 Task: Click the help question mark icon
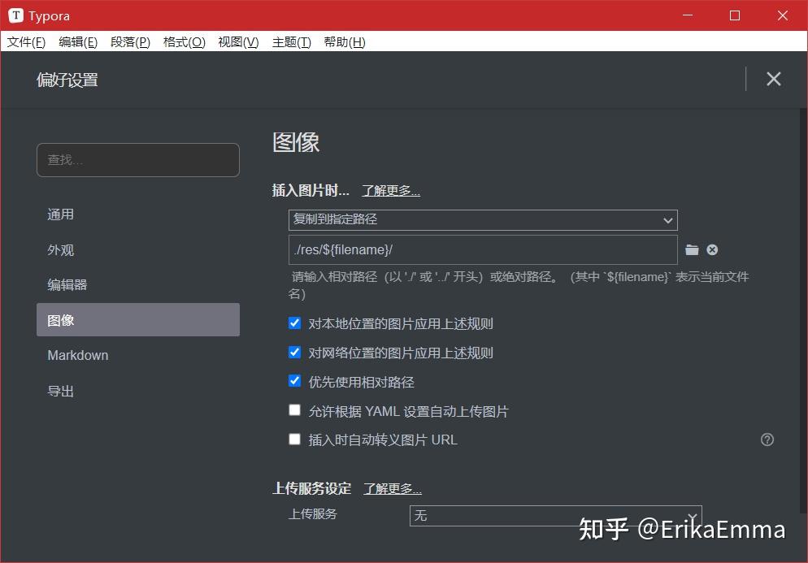(x=767, y=439)
